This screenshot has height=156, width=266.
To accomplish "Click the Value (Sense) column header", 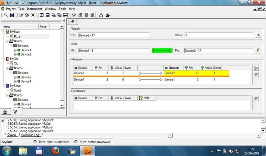I will 214,68.
